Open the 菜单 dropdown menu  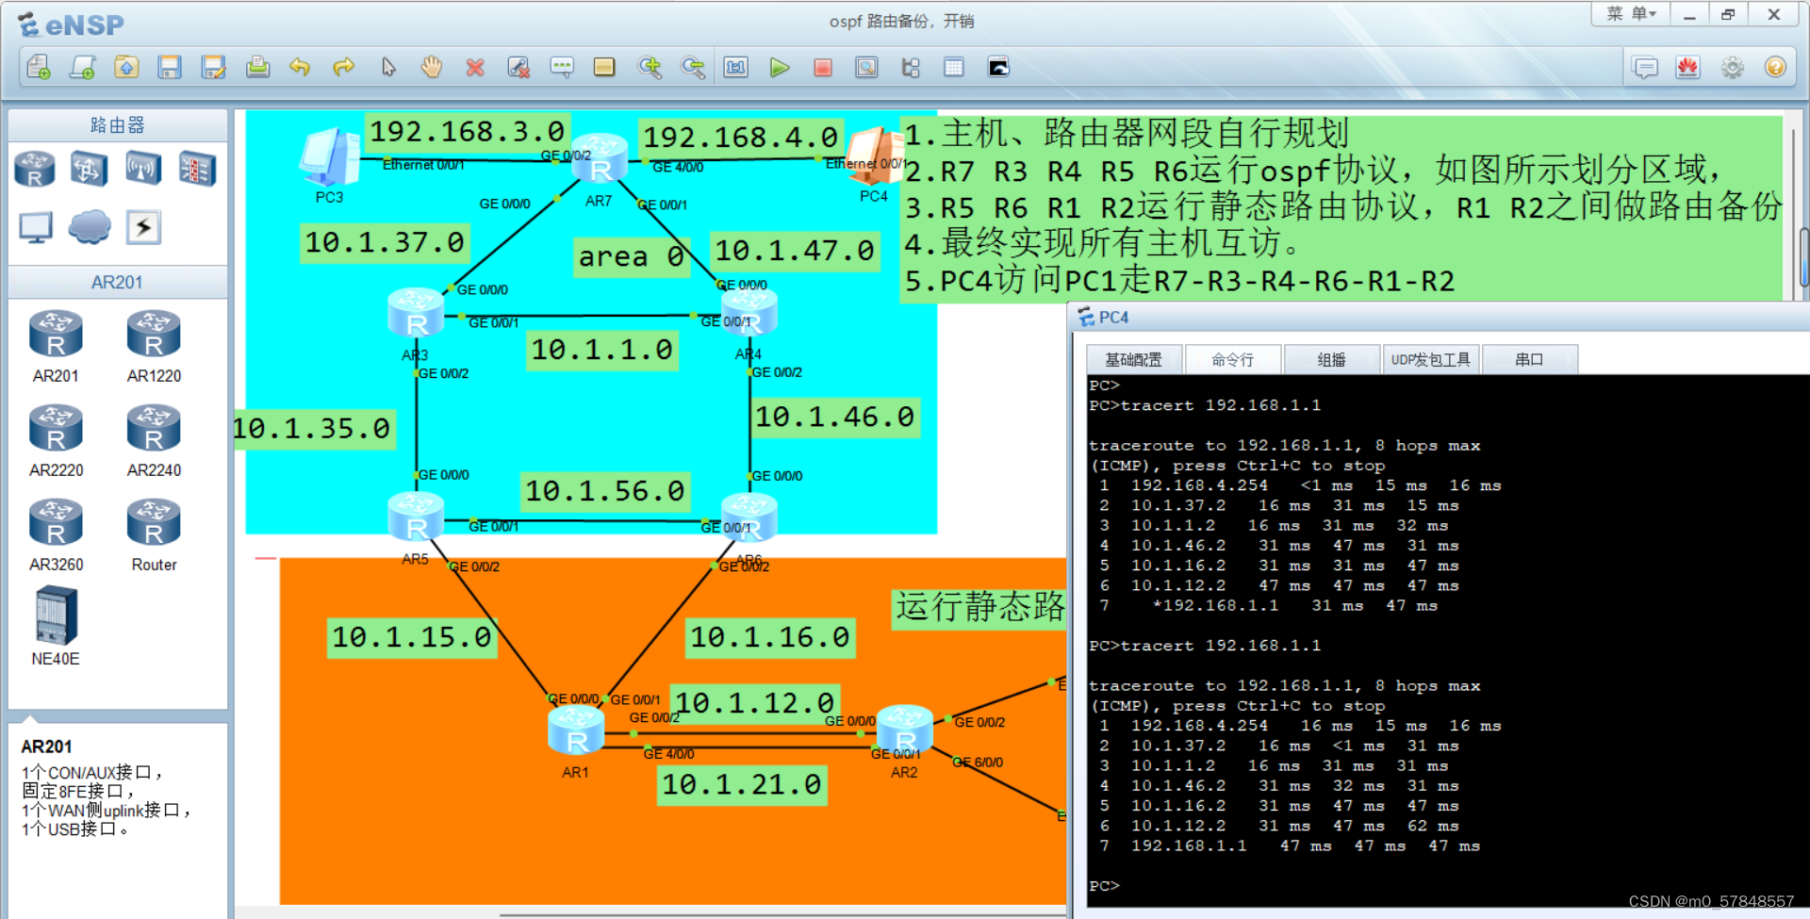pos(1631,14)
